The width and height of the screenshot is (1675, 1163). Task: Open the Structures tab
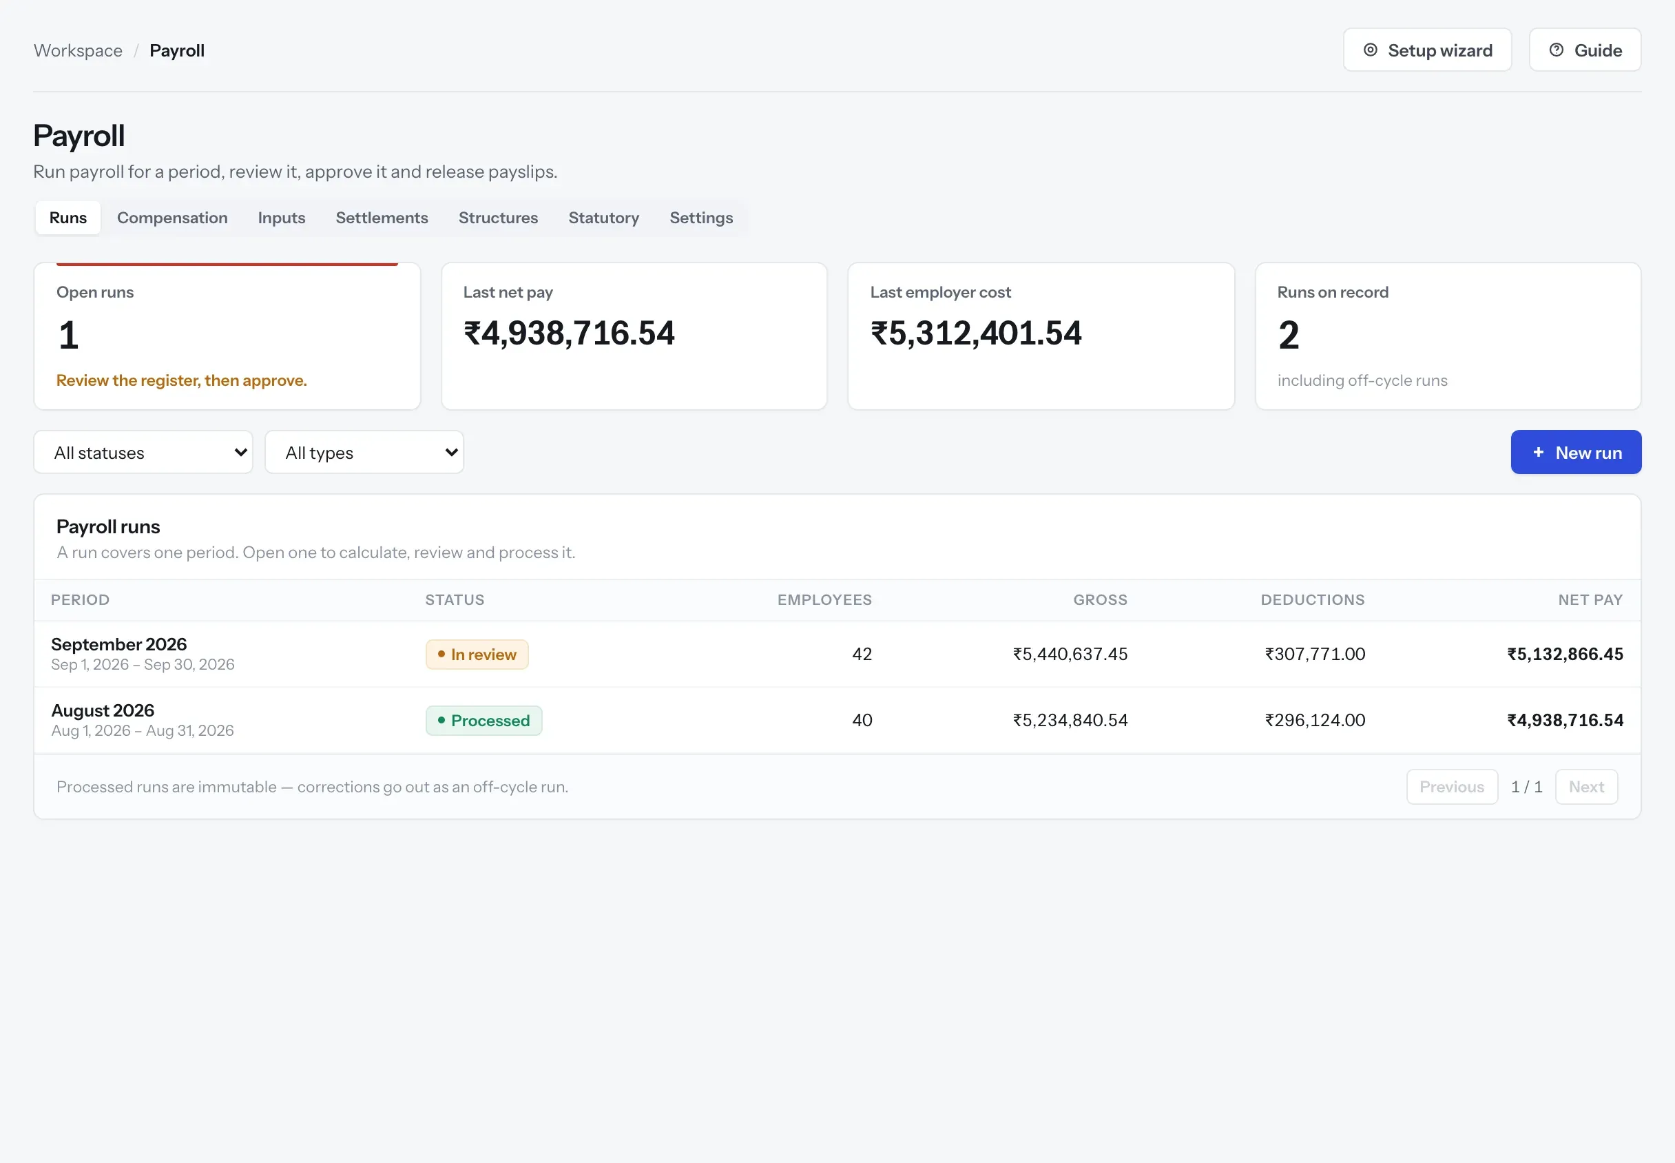[x=498, y=218]
